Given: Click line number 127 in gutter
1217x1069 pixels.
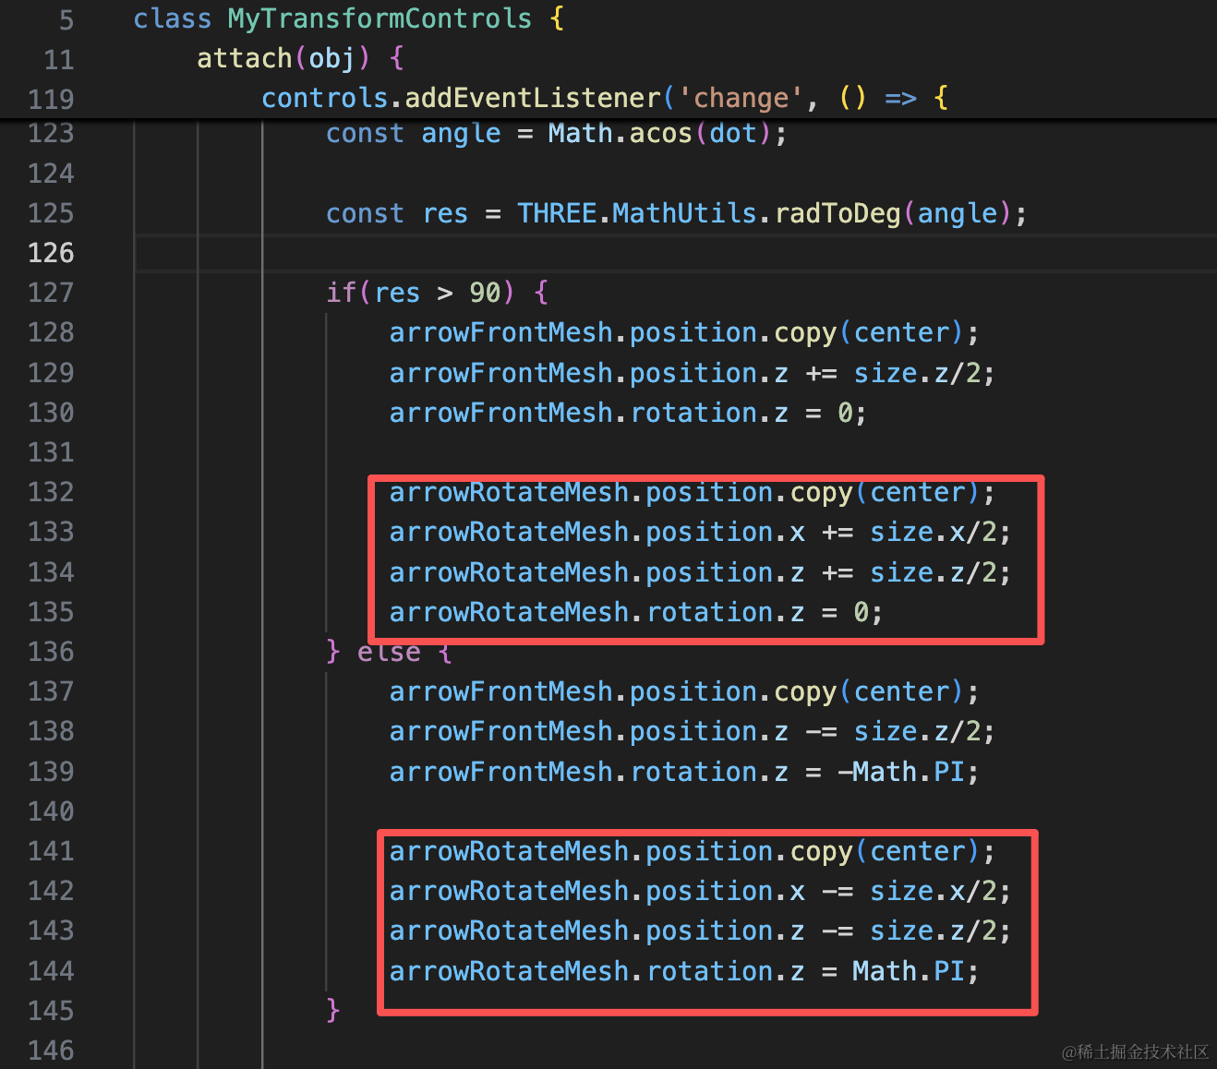Looking at the screenshot, I should click(51, 293).
